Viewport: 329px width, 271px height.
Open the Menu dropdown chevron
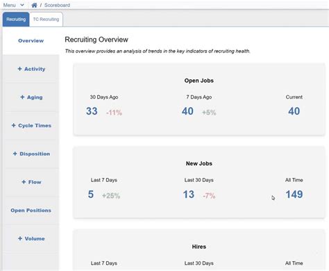click(x=22, y=5)
